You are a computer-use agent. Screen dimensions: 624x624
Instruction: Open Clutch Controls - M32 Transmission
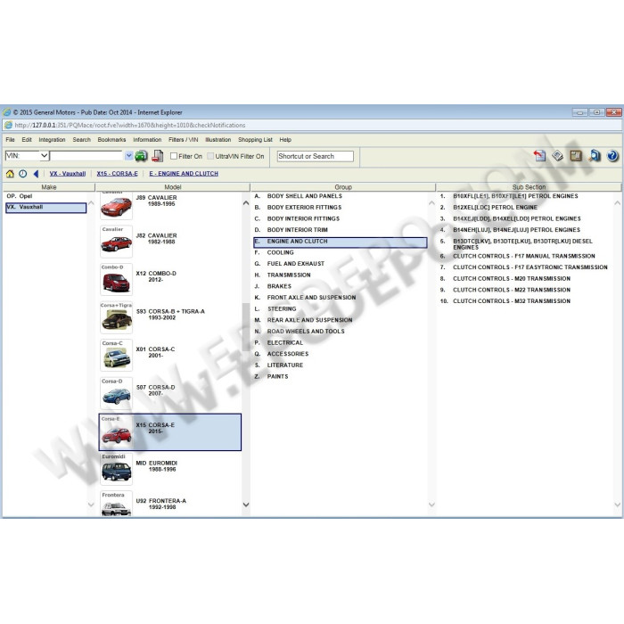tap(505, 301)
